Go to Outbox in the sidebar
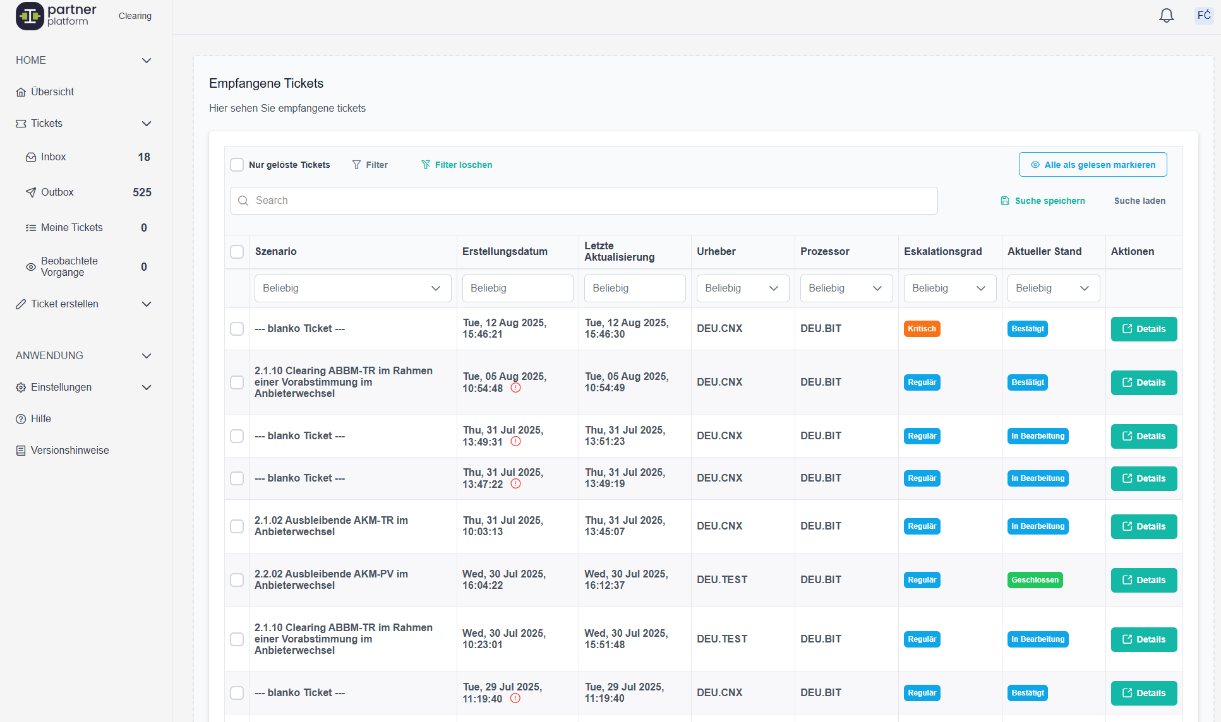The image size is (1221, 722). (57, 192)
